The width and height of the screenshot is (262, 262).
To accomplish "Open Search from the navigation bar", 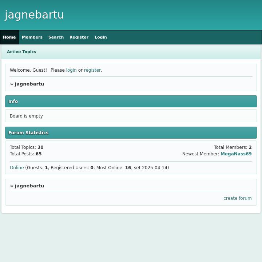I will (56, 37).
